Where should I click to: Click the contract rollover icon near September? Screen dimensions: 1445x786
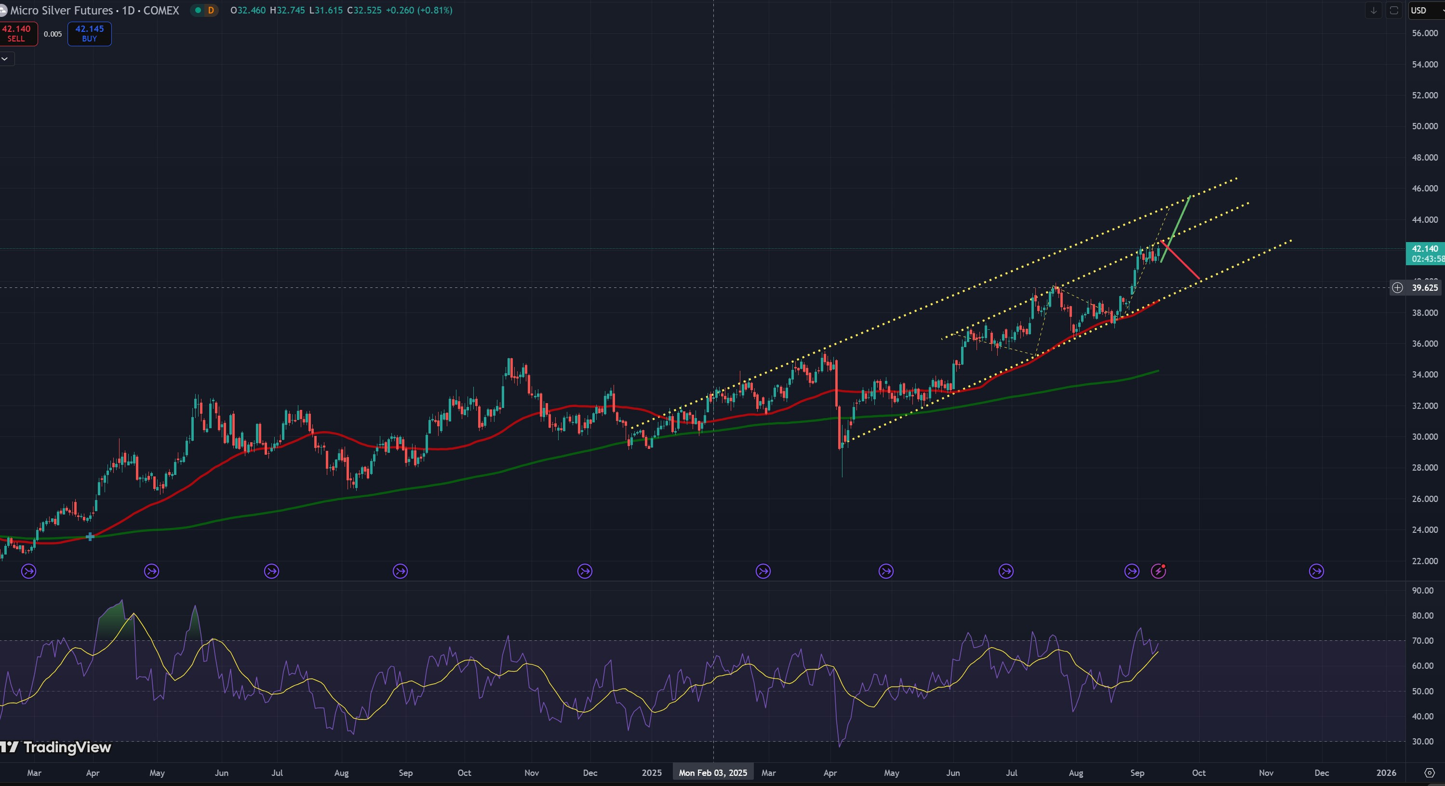pyautogui.click(x=1132, y=571)
